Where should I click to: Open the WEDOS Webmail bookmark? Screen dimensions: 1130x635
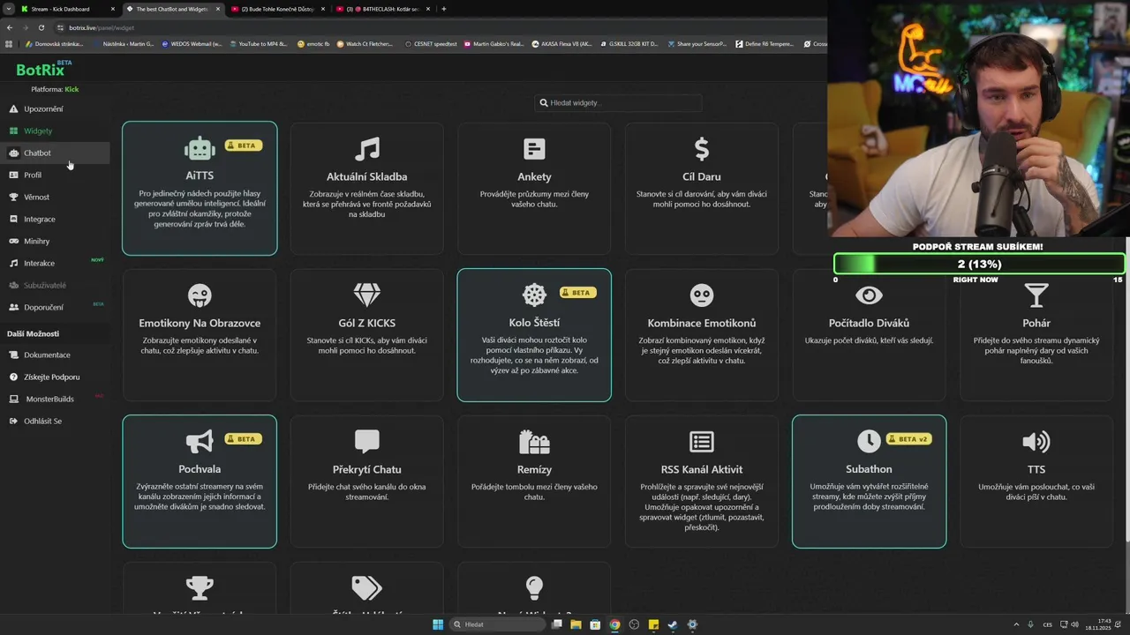[192, 43]
